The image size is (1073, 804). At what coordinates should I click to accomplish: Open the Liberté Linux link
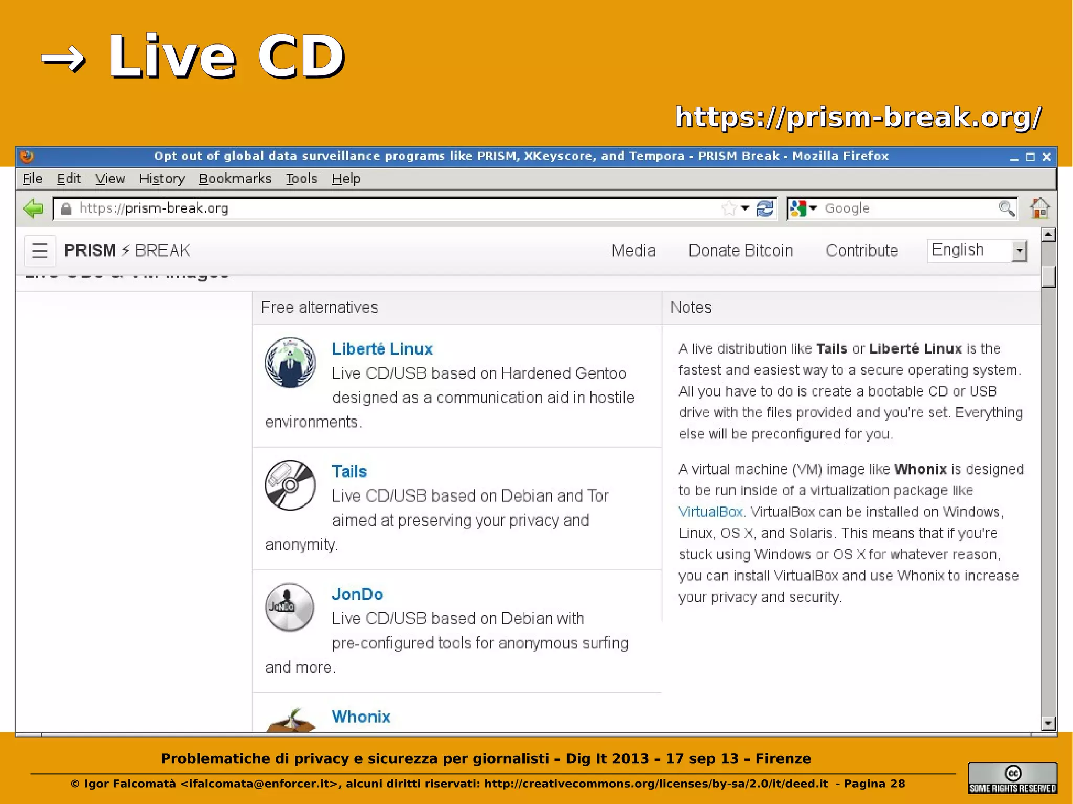(x=382, y=349)
